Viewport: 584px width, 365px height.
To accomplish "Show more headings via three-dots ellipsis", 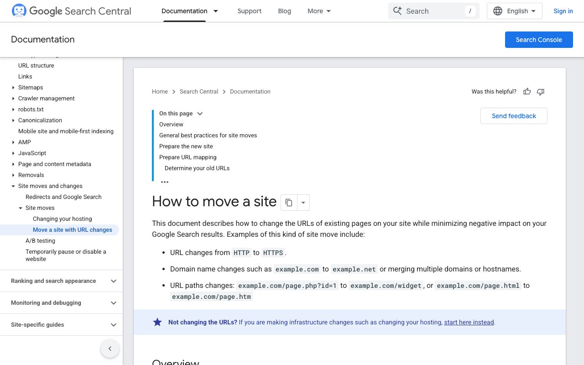I will pyautogui.click(x=165, y=182).
